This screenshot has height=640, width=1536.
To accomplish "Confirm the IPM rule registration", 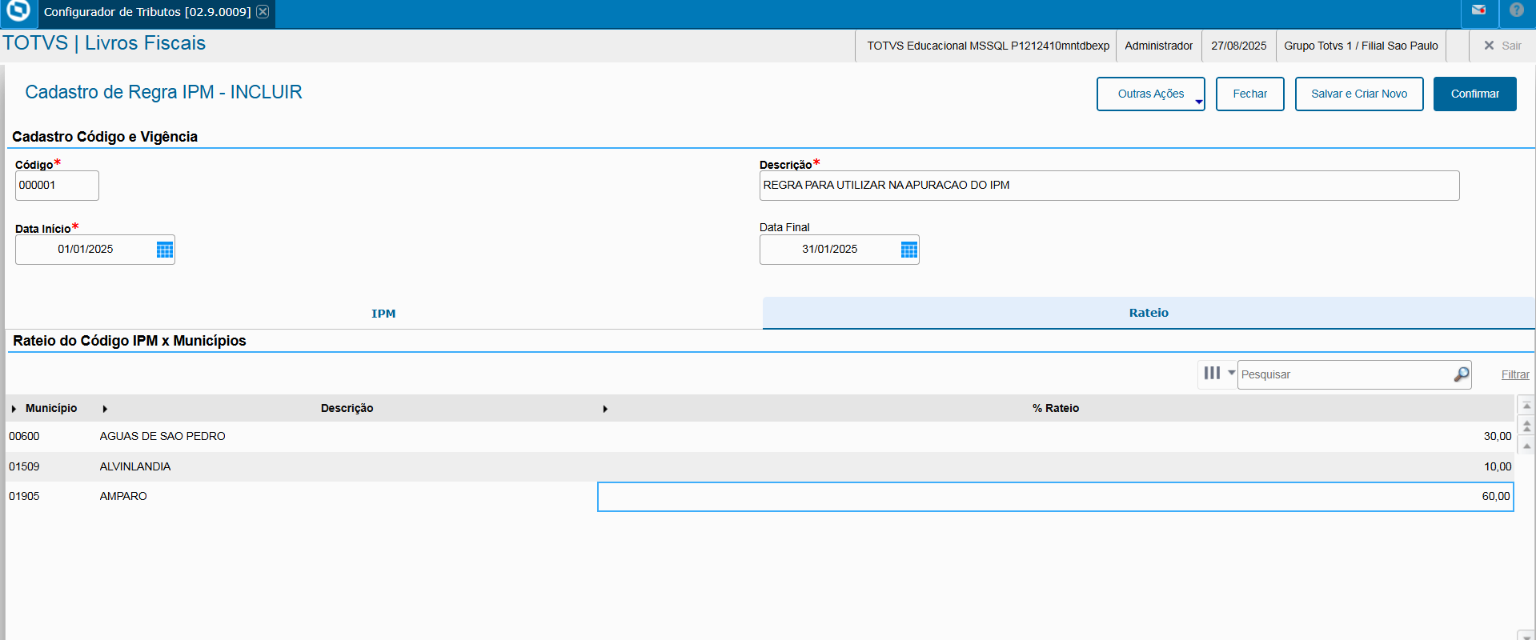I will pos(1474,94).
